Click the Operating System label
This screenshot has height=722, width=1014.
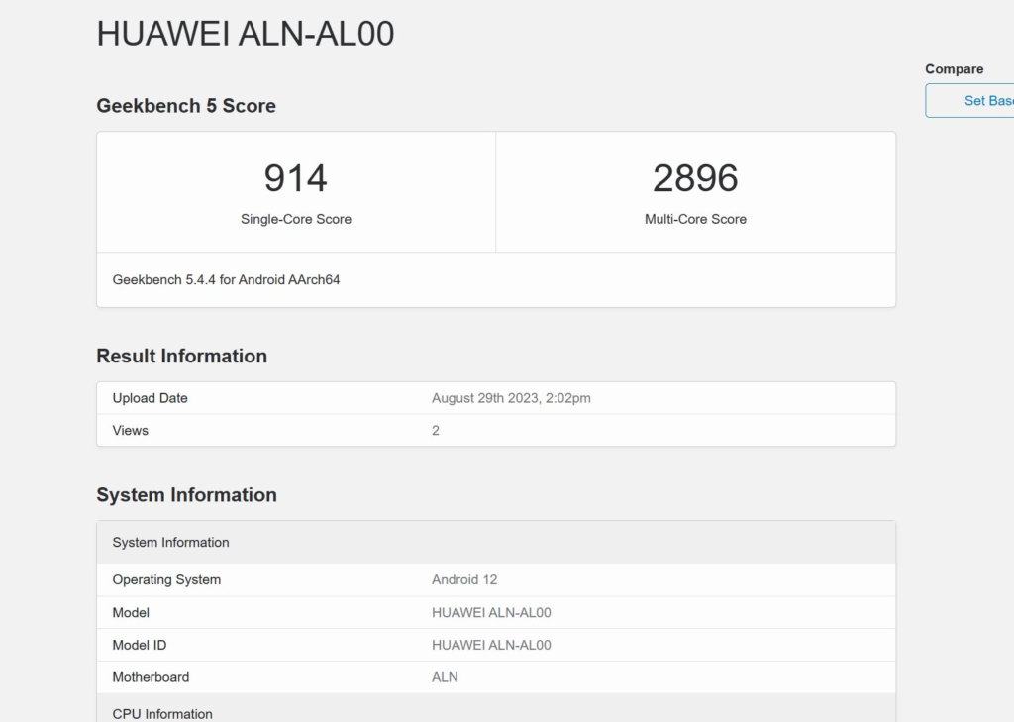pos(166,580)
